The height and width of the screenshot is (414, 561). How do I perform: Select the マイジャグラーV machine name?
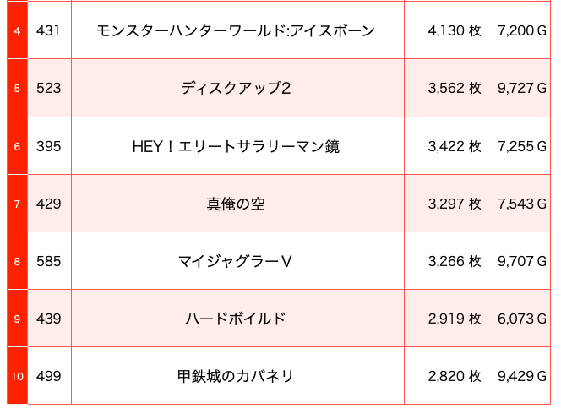click(x=236, y=262)
